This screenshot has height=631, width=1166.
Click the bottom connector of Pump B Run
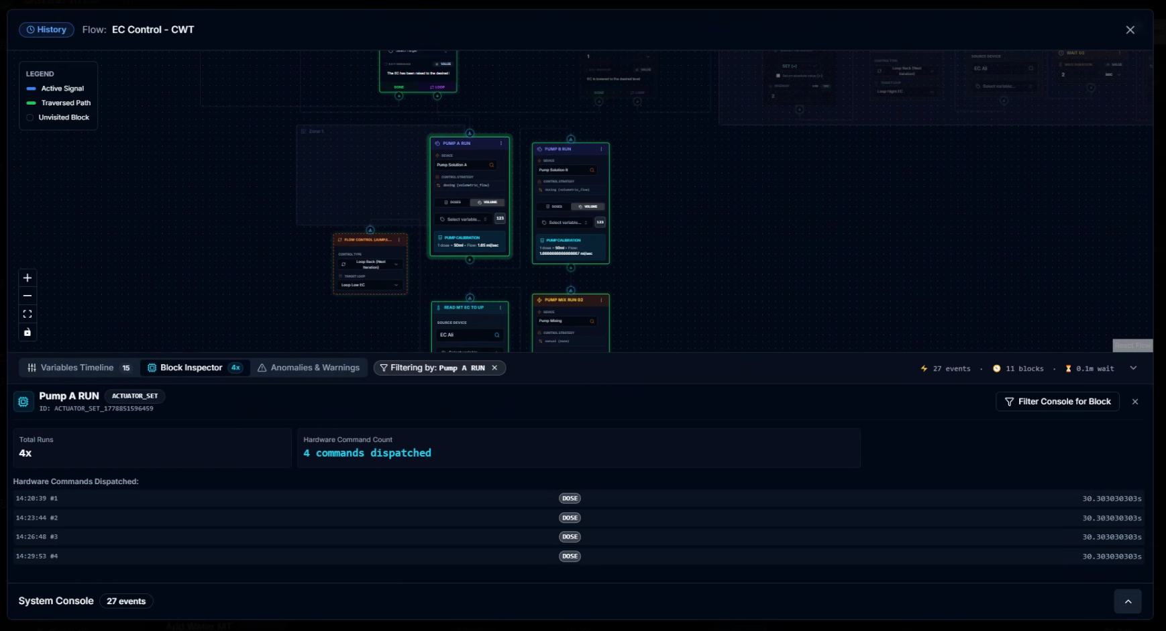[571, 268]
